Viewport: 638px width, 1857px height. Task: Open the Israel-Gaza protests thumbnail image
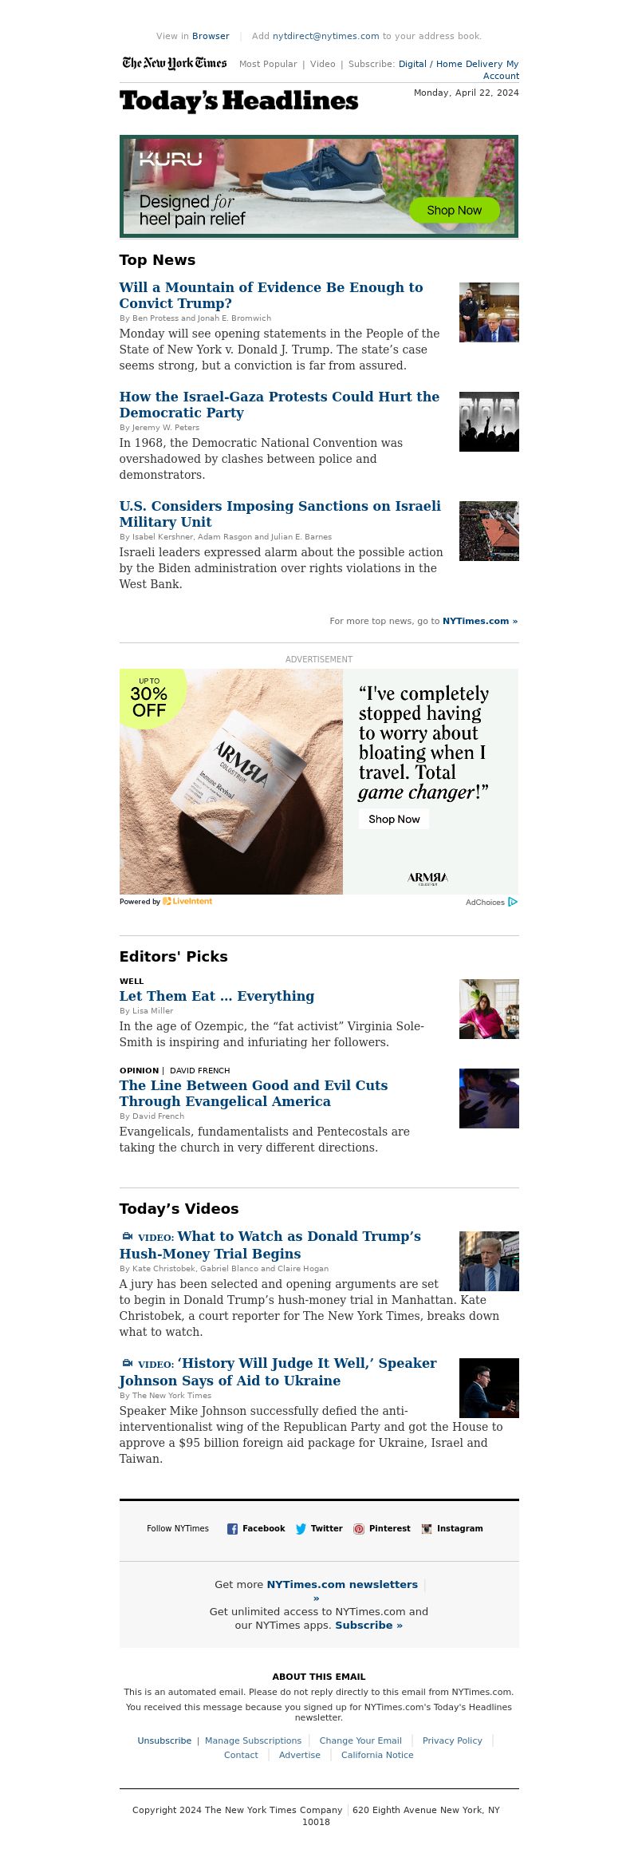point(489,421)
